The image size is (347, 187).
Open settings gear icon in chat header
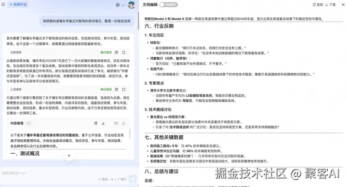coord(118,5)
